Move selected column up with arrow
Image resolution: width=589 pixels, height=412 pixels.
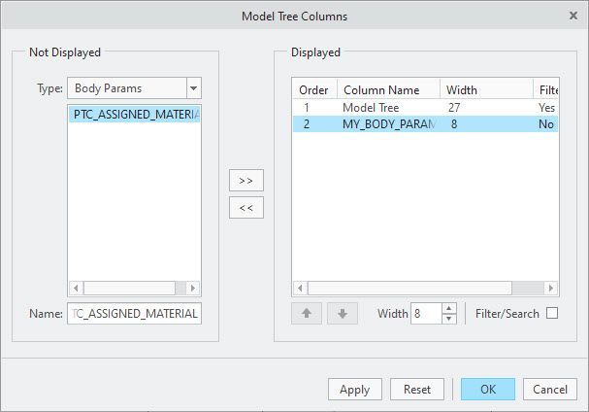(x=307, y=314)
